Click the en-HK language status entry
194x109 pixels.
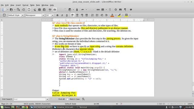point(96,104)
